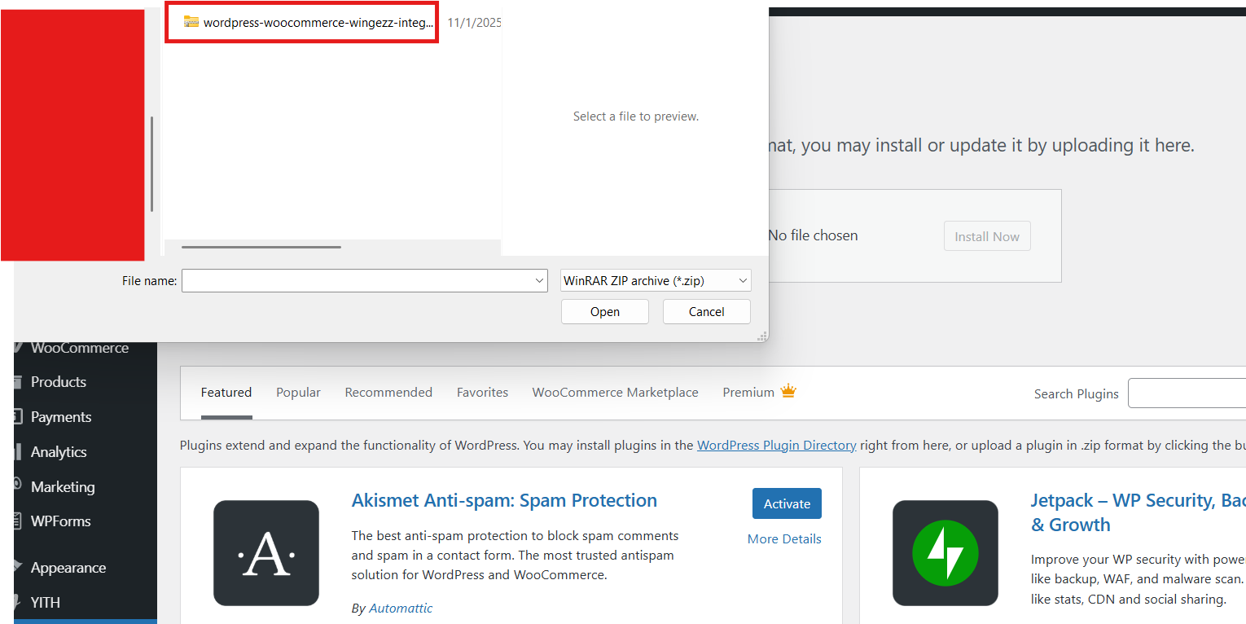Click the horizontal scrollbar in file list
The image size is (1246, 624).
coord(261,246)
